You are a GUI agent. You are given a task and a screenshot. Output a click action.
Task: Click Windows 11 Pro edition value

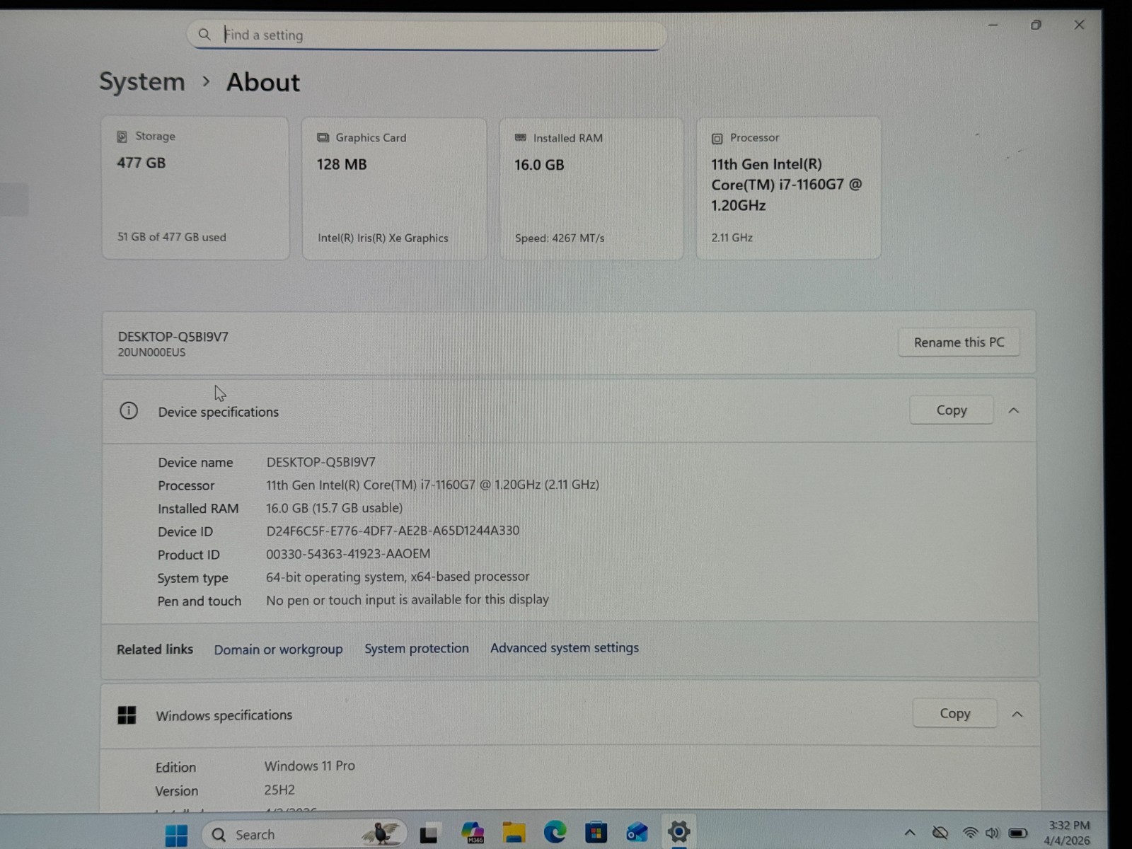pos(310,766)
